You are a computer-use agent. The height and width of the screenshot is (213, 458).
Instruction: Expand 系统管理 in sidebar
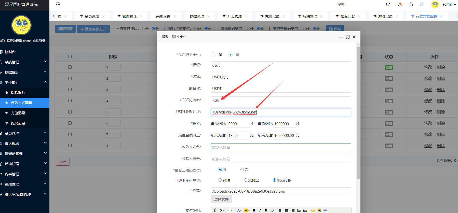coord(25,62)
